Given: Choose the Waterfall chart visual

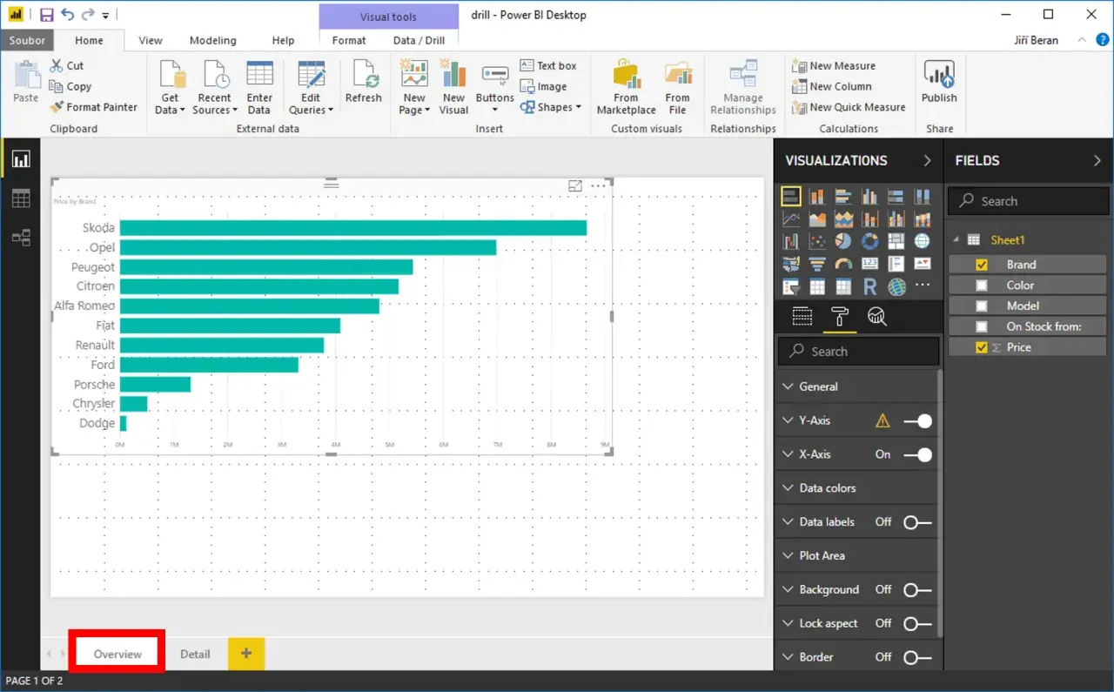Looking at the screenshot, I should click(790, 241).
